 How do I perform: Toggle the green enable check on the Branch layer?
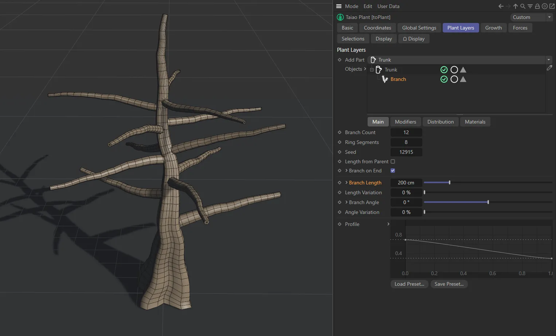(444, 79)
